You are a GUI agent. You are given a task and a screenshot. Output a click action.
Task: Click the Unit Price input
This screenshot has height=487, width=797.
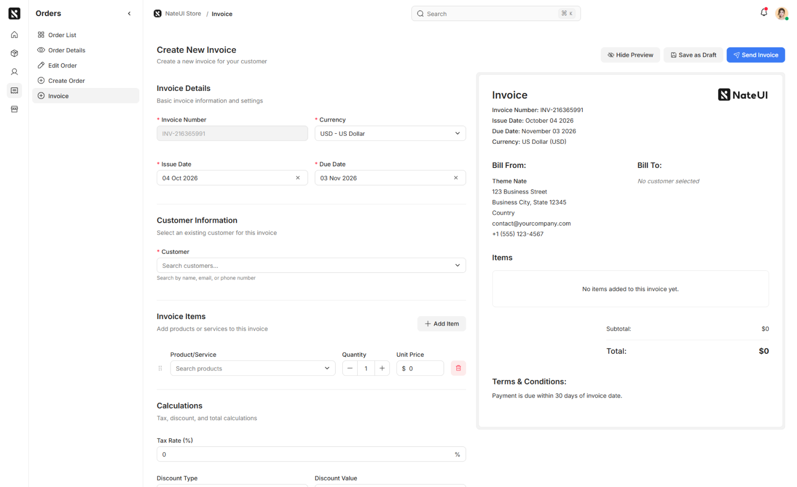(420, 368)
